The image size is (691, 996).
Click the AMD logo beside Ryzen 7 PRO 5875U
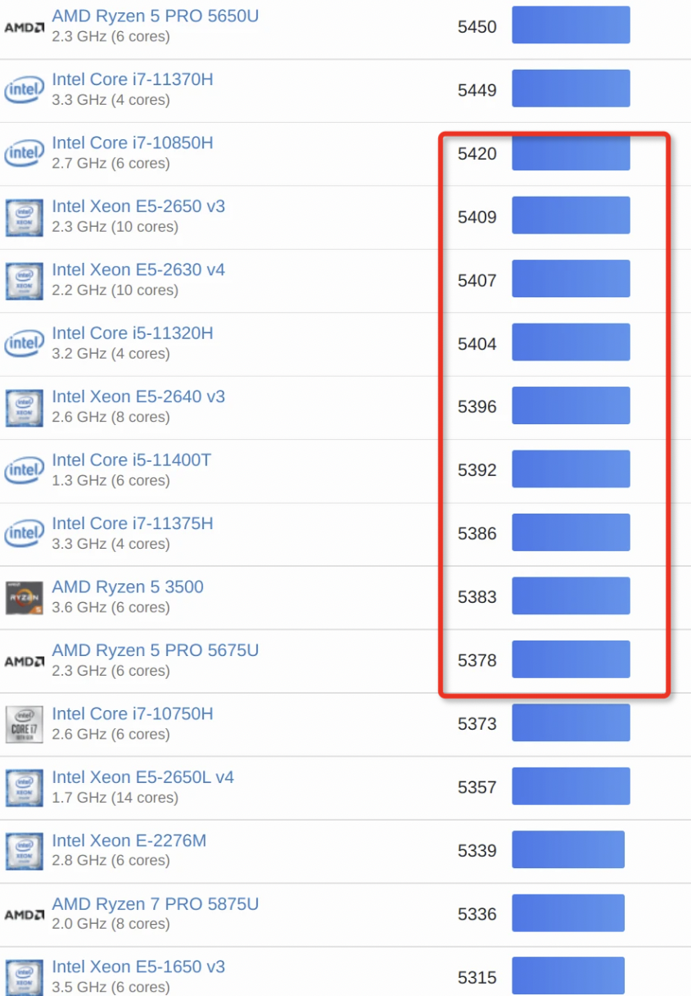pos(25,914)
